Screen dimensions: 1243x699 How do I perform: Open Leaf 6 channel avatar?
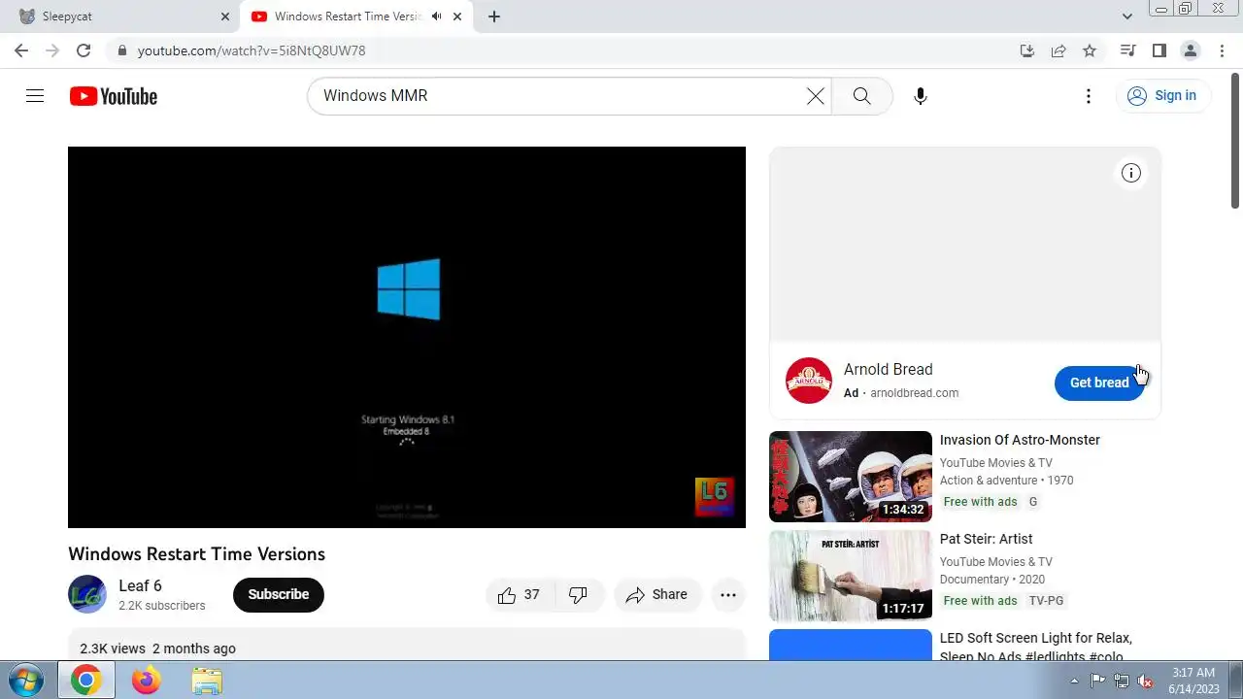pos(87,594)
